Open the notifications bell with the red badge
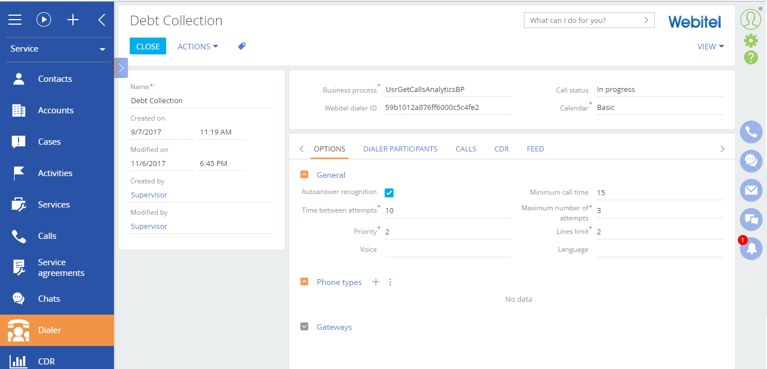 (x=751, y=248)
